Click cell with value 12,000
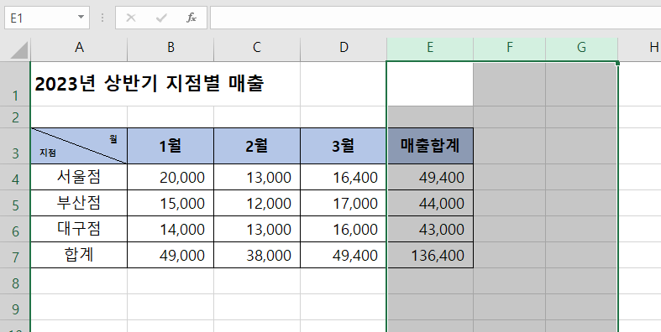This screenshot has height=332, width=661. pos(257,203)
